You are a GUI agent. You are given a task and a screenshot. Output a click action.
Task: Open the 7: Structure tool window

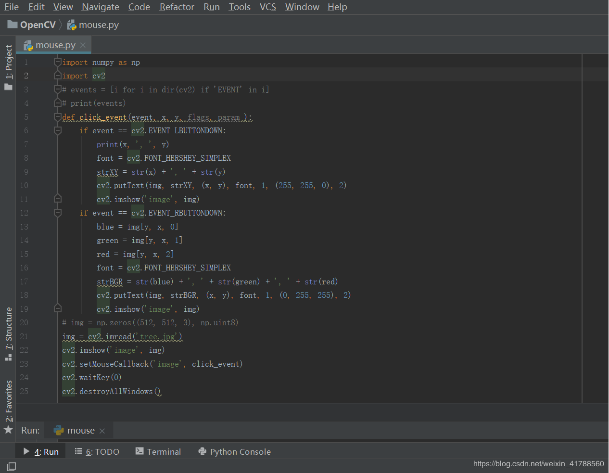9,329
